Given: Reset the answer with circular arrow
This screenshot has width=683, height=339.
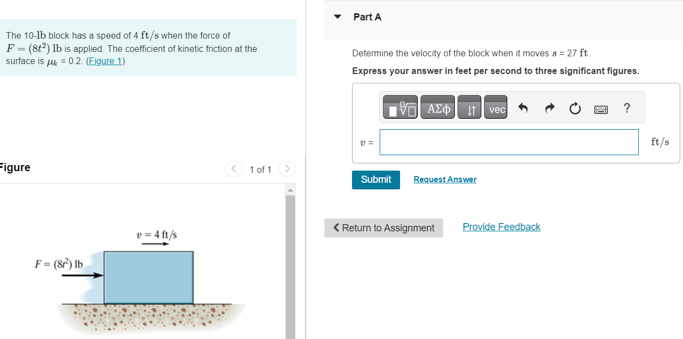Looking at the screenshot, I should coord(575,109).
